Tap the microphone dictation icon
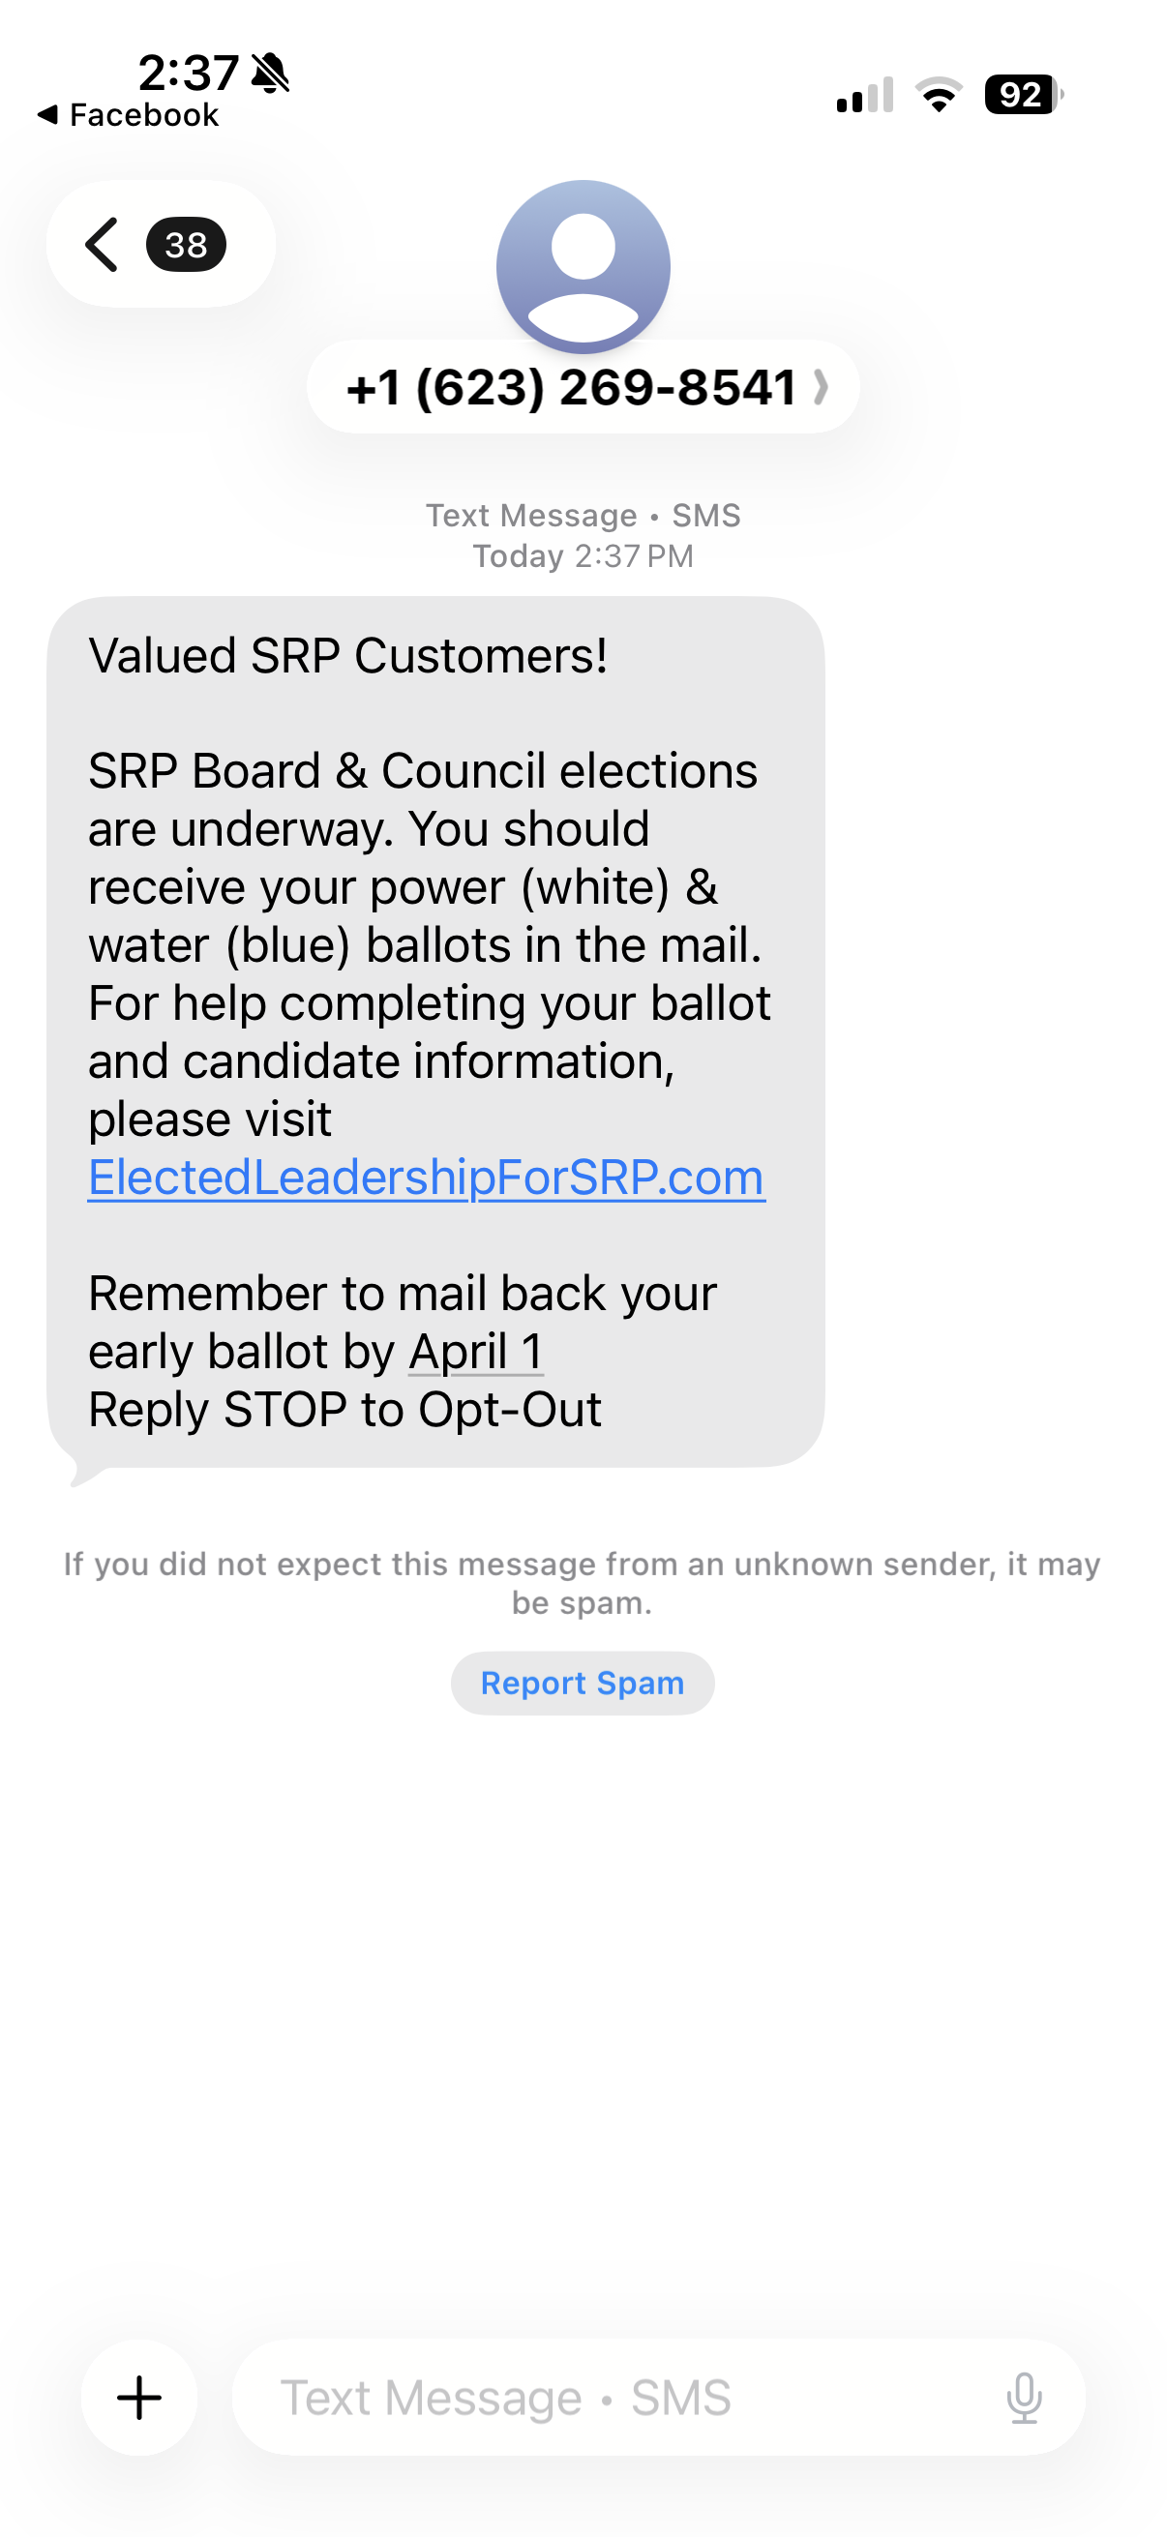Image resolution: width=1167 pixels, height=2537 pixels. click(x=1024, y=2397)
